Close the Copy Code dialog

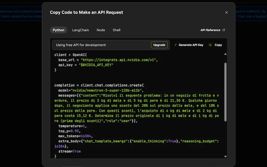pos(226,12)
